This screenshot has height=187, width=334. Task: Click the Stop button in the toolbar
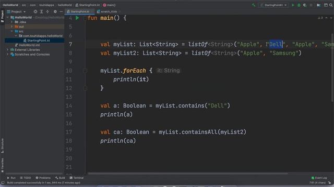pyautogui.click(x=311, y=5)
